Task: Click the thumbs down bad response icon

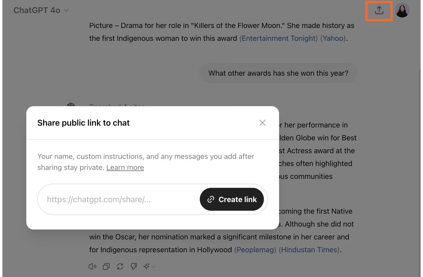Action: click(x=134, y=266)
